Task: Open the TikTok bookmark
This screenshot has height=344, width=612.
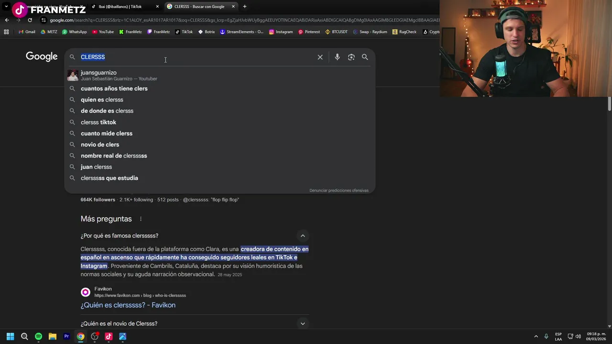Action: tap(184, 32)
